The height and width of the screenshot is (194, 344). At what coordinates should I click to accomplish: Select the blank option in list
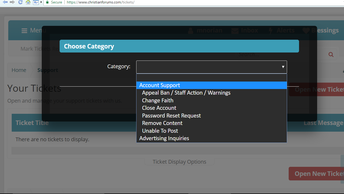(212, 78)
